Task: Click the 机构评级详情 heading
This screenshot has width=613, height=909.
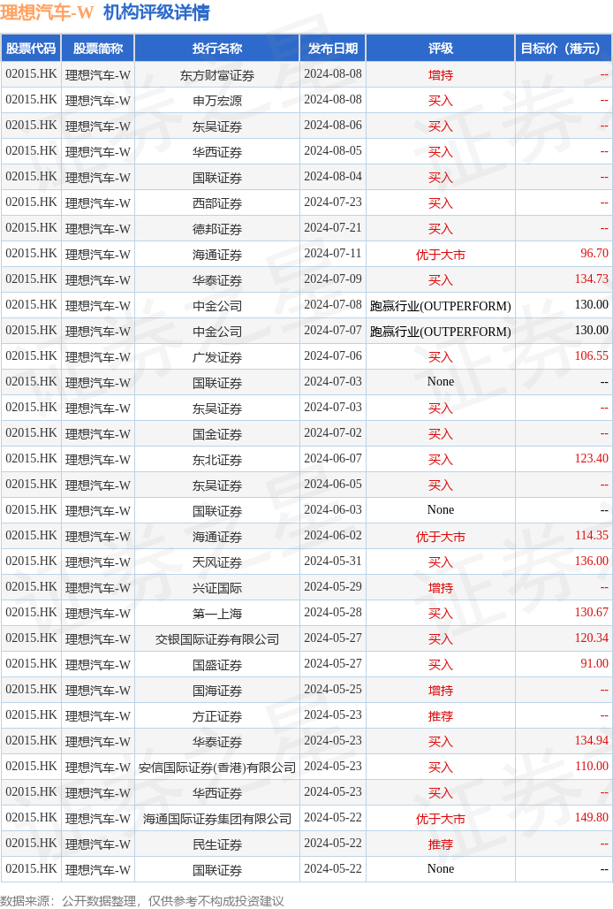Action: 157,12
